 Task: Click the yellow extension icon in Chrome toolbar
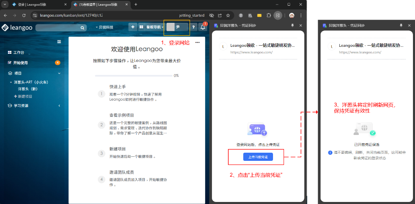click(260, 15)
